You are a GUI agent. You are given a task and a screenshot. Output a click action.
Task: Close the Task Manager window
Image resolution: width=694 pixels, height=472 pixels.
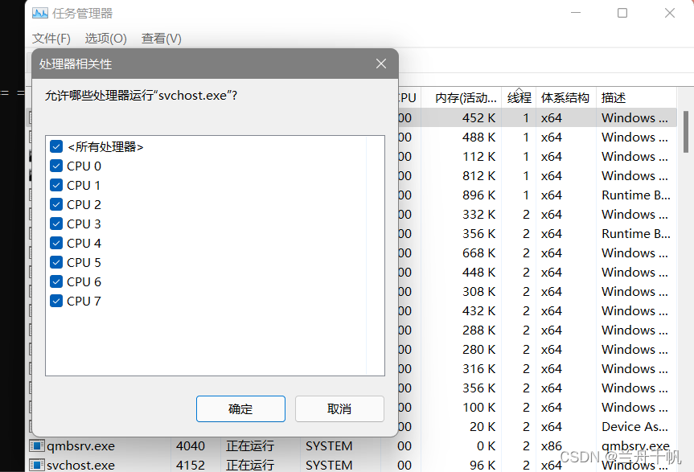coord(670,13)
